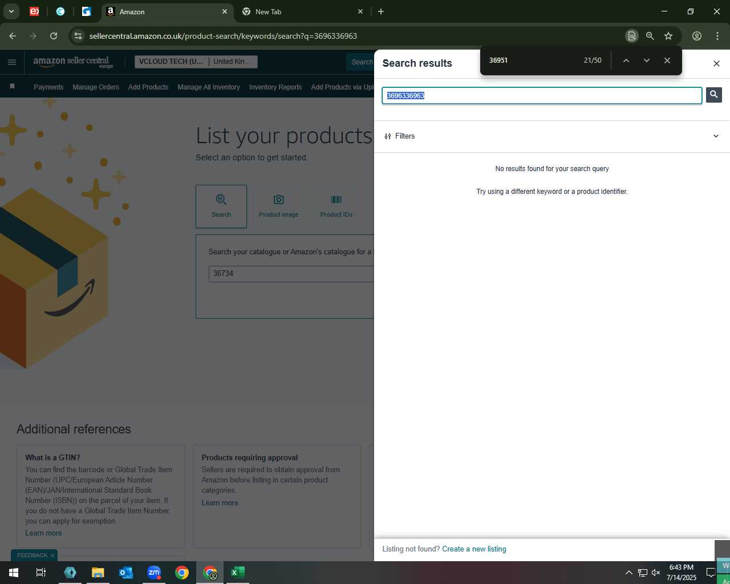This screenshot has width=730, height=584.
Task: Go to previous find-in-page match
Action: coord(626,60)
